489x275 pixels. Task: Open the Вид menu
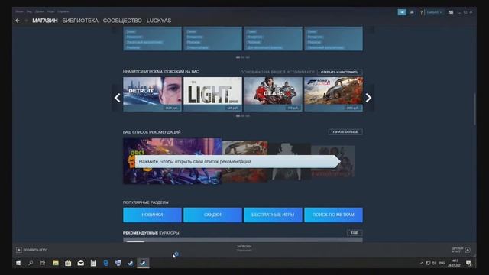click(29, 11)
